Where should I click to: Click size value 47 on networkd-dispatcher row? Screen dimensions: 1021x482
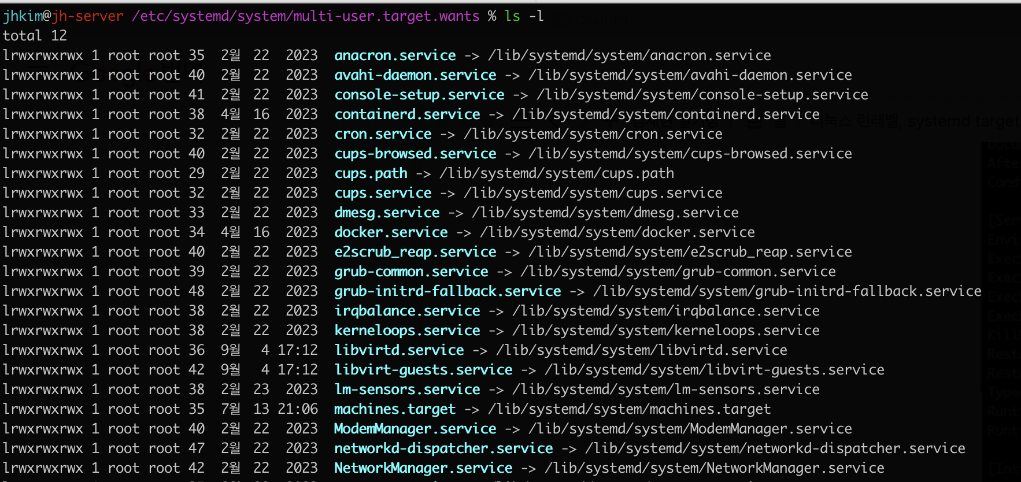click(x=197, y=448)
